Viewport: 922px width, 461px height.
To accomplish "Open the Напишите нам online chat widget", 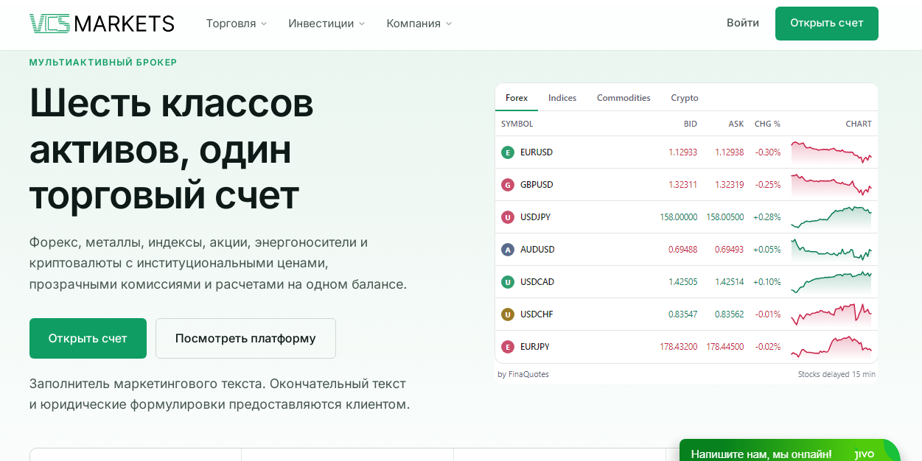I will click(790, 451).
